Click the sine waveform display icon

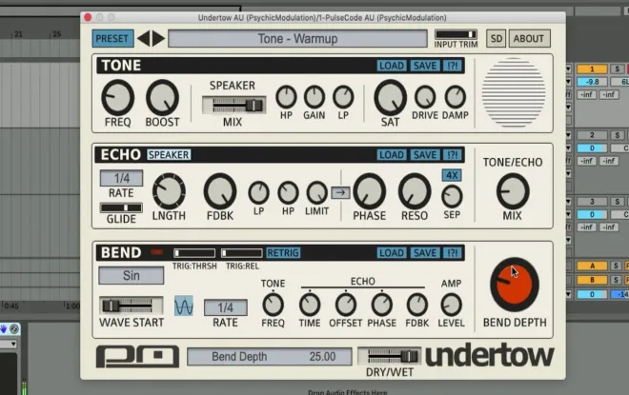tap(184, 306)
